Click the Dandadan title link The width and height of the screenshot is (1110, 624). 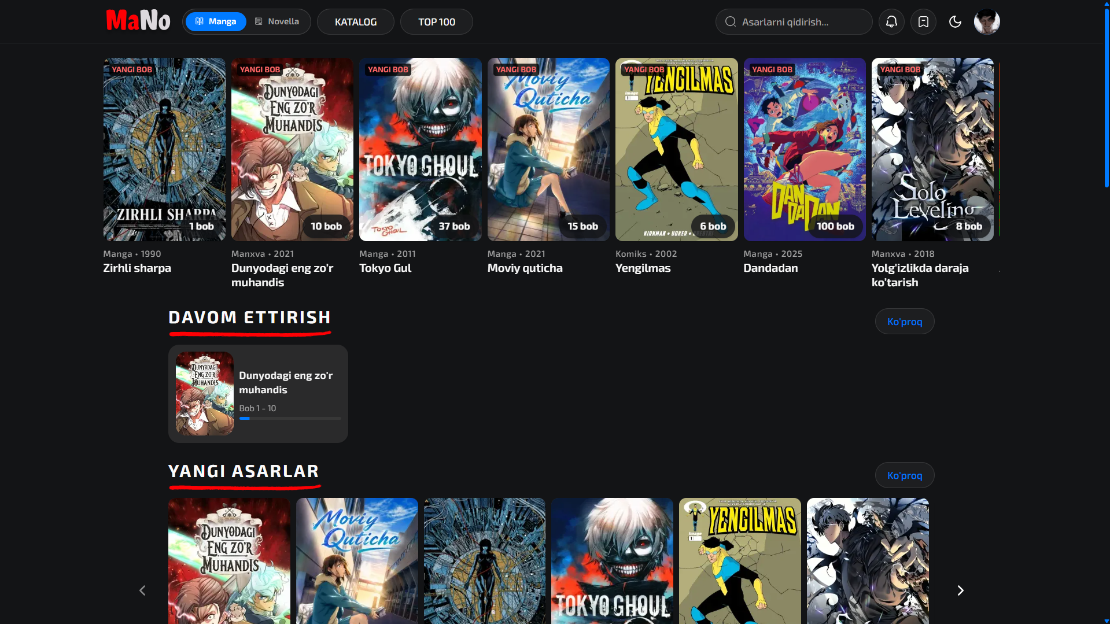(770, 268)
